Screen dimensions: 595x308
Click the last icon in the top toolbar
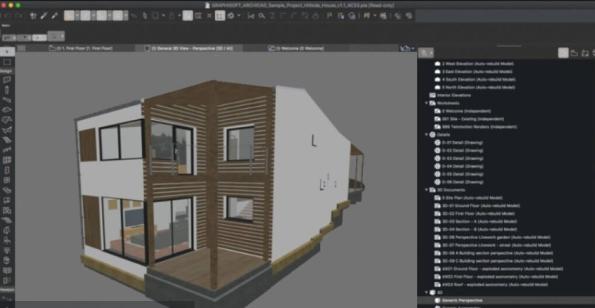(x=408, y=16)
